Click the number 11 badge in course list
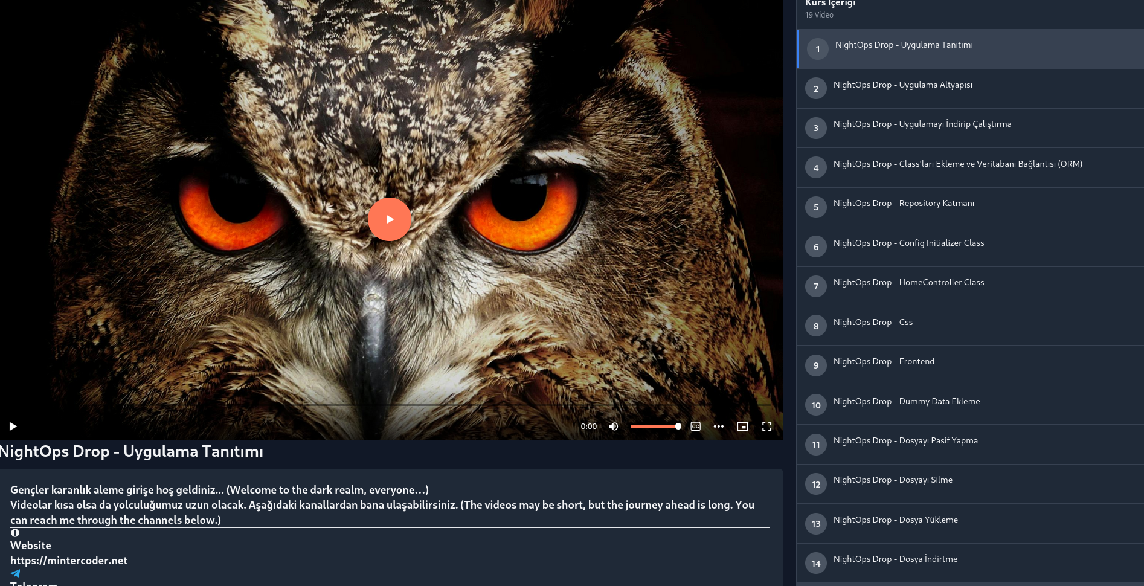Image resolution: width=1144 pixels, height=586 pixels. [816, 445]
